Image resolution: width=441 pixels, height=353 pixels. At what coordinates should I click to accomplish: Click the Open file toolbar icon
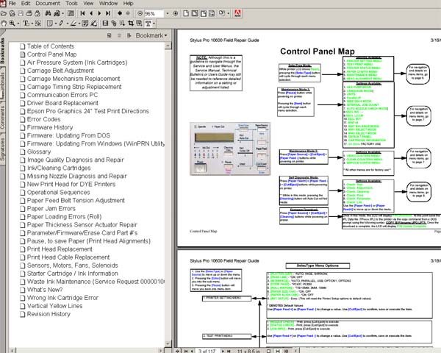(x=3, y=13)
